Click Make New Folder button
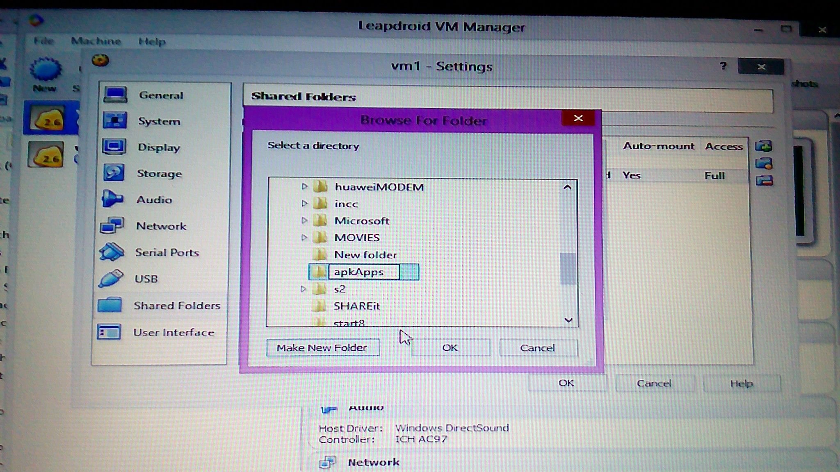This screenshot has height=472, width=840. [x=322, y=347]
